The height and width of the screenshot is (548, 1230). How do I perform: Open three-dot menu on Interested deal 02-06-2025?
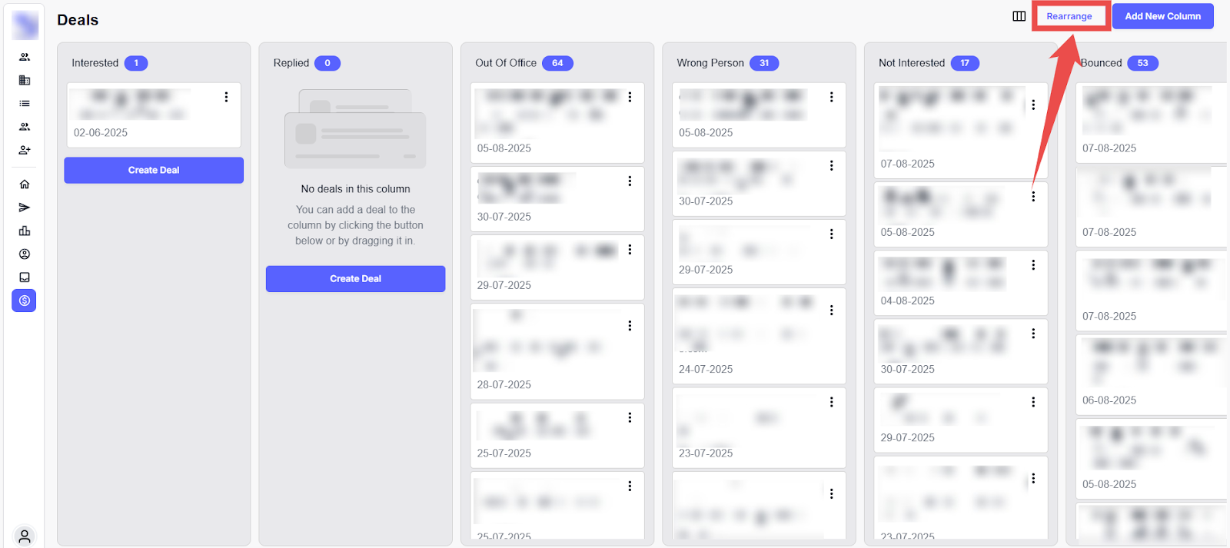click(x=226, y=97)
